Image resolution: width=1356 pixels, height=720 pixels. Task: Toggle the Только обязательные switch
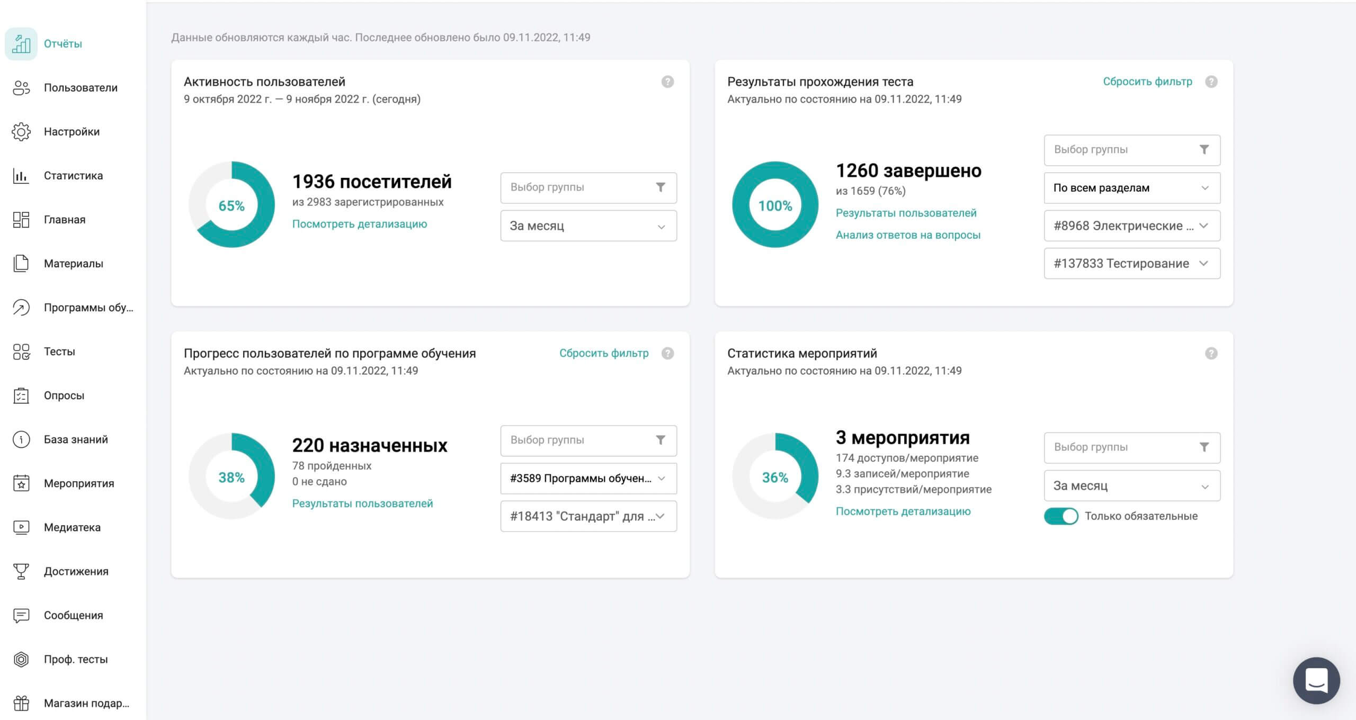(x=1060, y=516)
